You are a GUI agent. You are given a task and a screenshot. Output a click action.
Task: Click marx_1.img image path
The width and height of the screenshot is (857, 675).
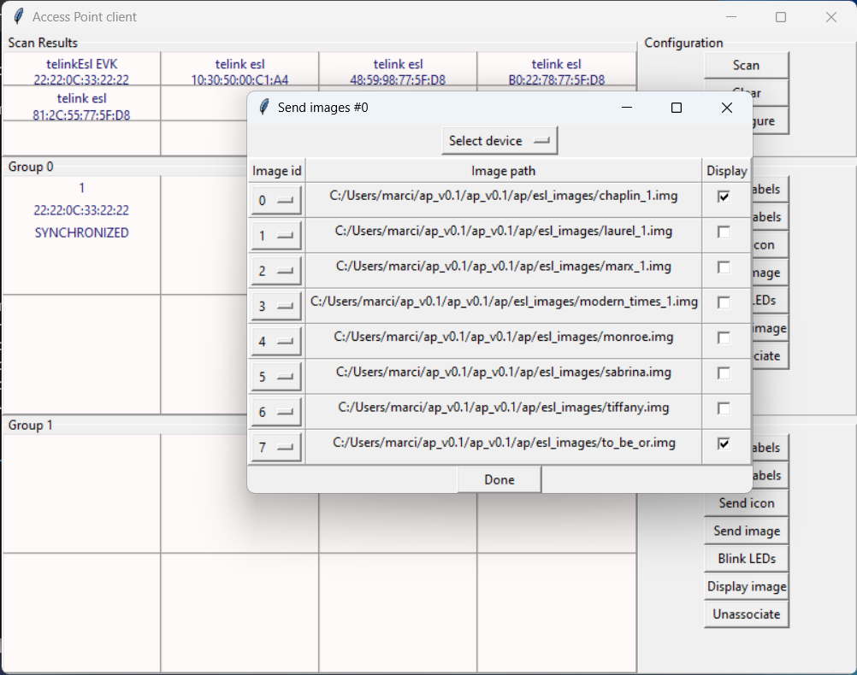pyautogui.click(x=504, y=266)
